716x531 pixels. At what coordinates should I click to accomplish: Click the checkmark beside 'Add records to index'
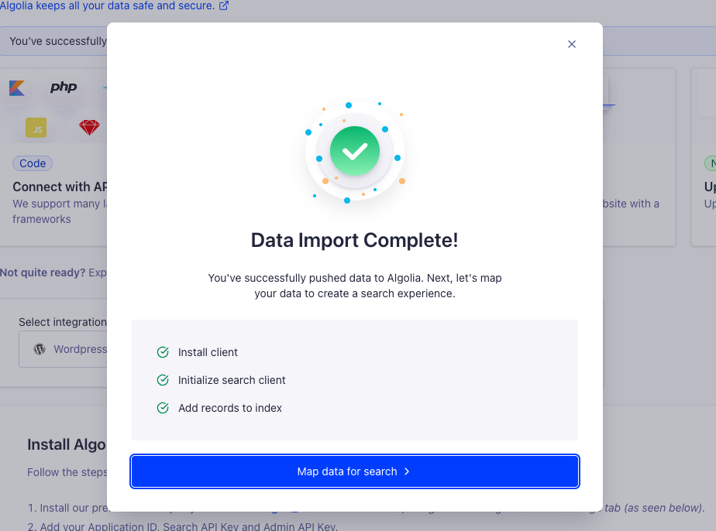point(163,408)
